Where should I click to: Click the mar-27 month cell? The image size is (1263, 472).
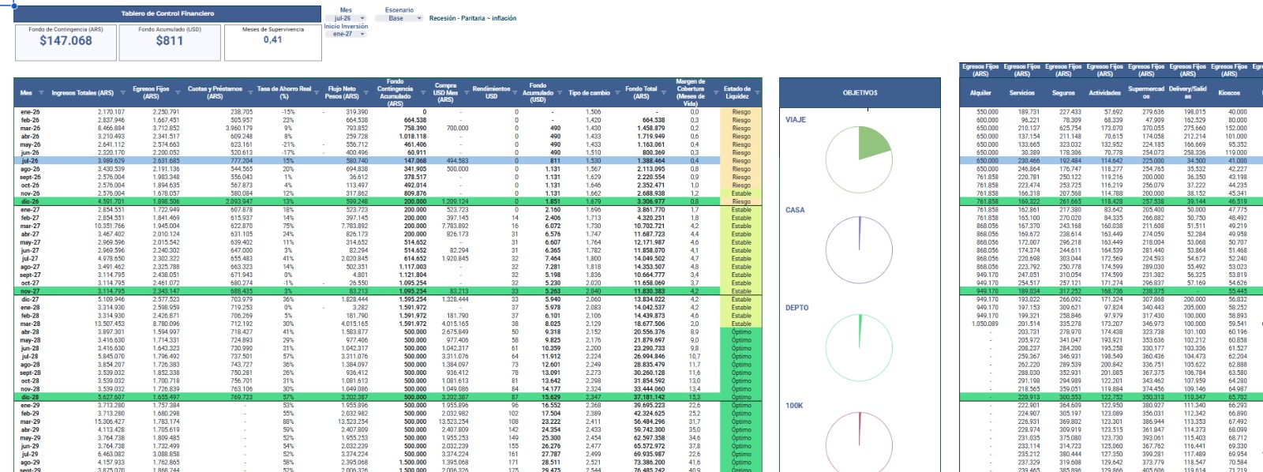29,227
